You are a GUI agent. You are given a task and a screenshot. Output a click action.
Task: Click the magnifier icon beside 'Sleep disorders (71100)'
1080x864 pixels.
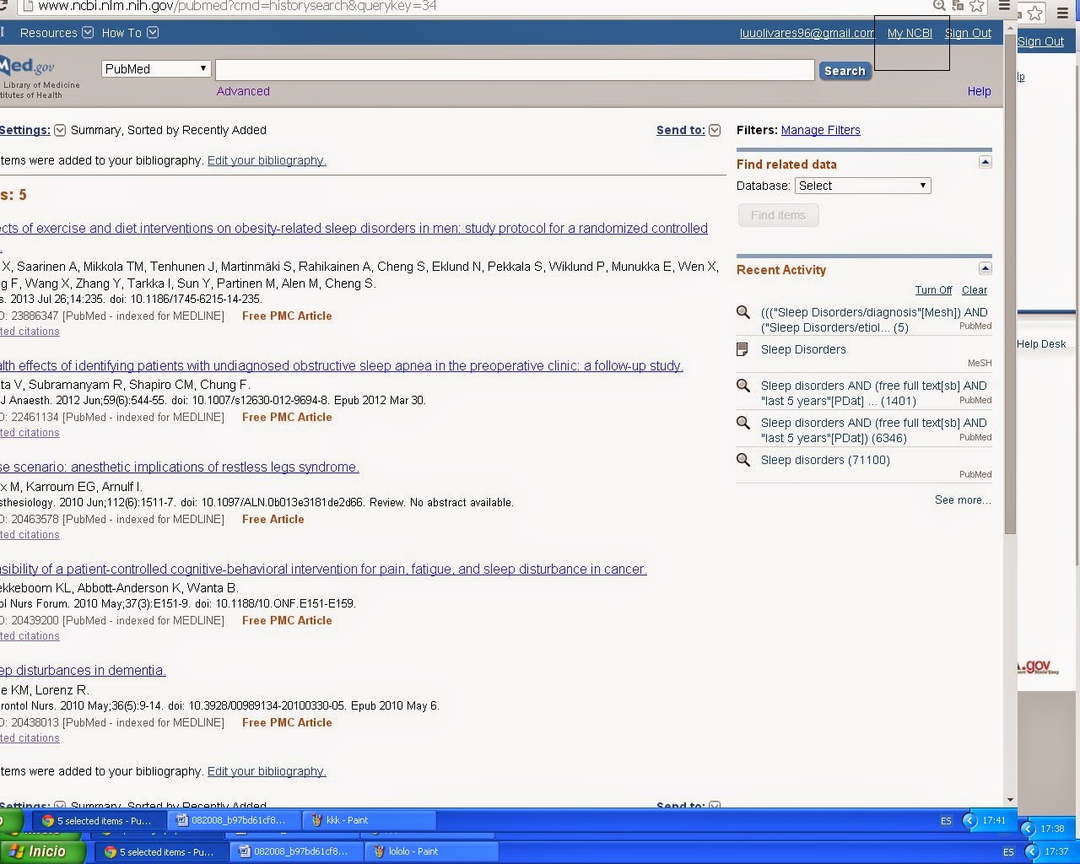click(x=743, y=460)
